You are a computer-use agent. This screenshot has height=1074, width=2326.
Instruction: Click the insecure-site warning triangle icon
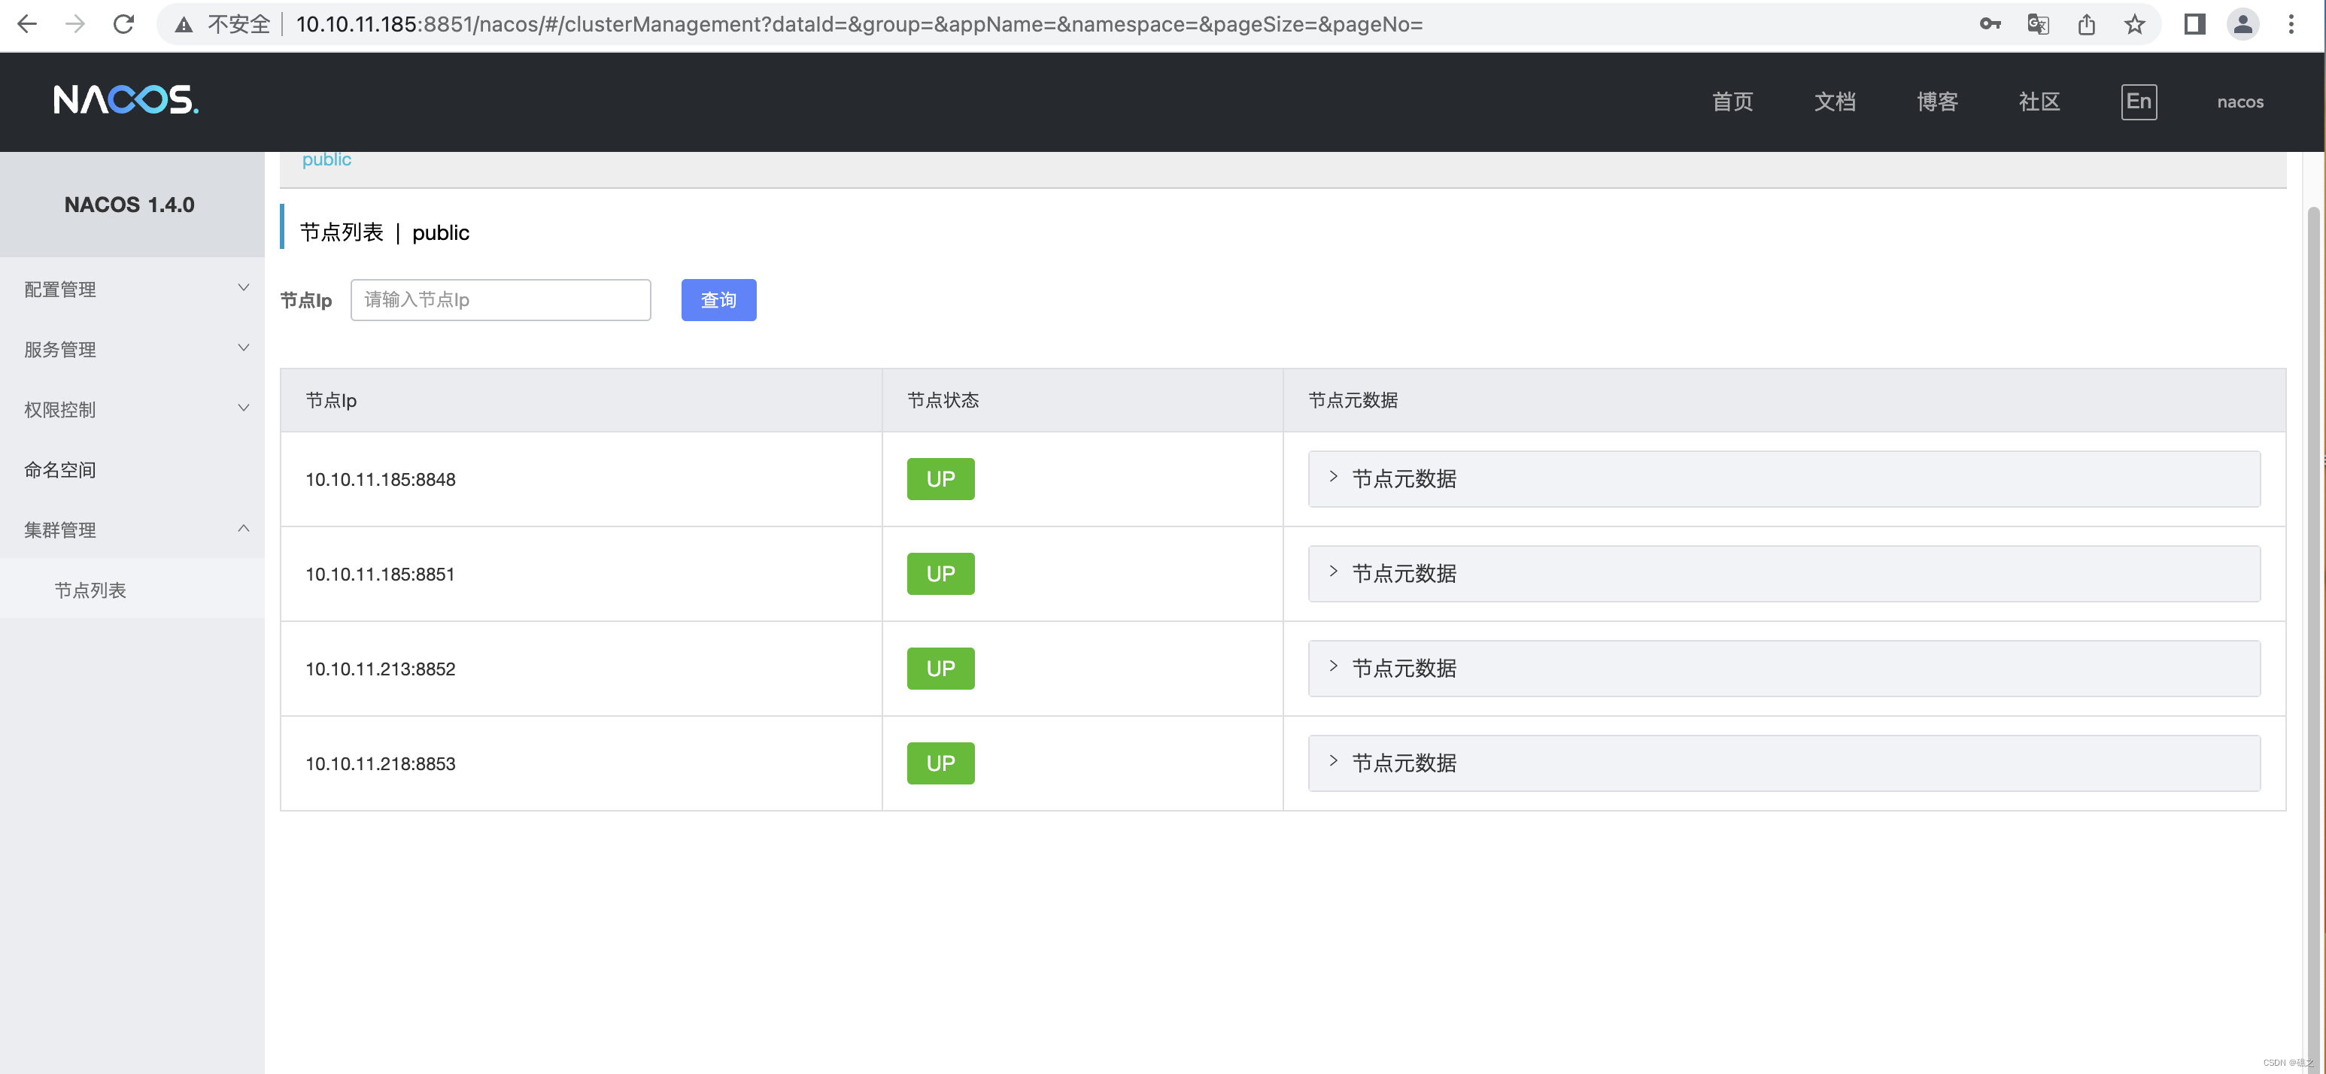(184, 24)
